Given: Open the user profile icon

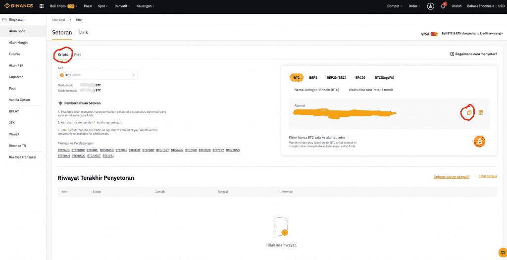Looking at the screenshot, I should 430,6.
